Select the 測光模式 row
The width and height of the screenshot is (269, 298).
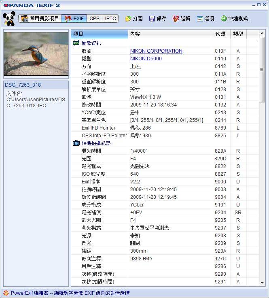click(165, 228)
